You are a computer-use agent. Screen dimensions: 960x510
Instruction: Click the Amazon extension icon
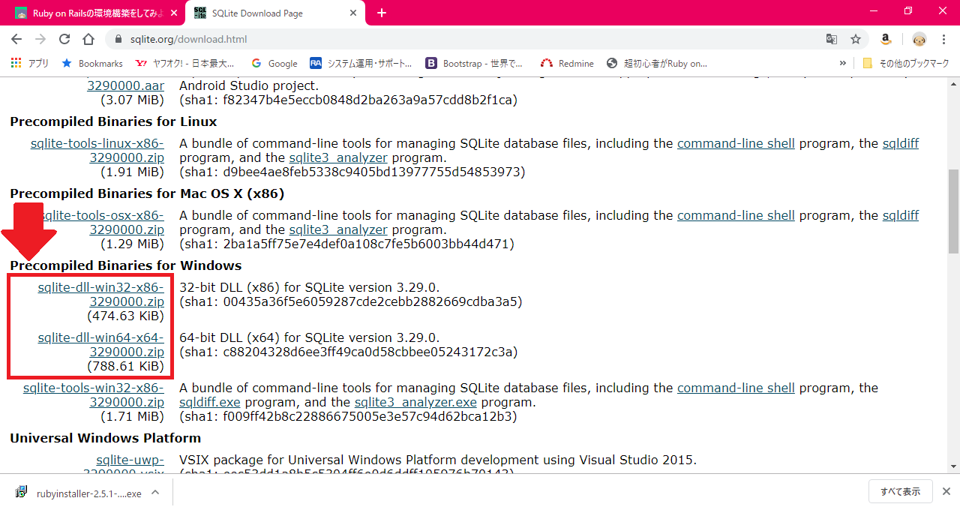pyautogui.click(x=886, y=38)
